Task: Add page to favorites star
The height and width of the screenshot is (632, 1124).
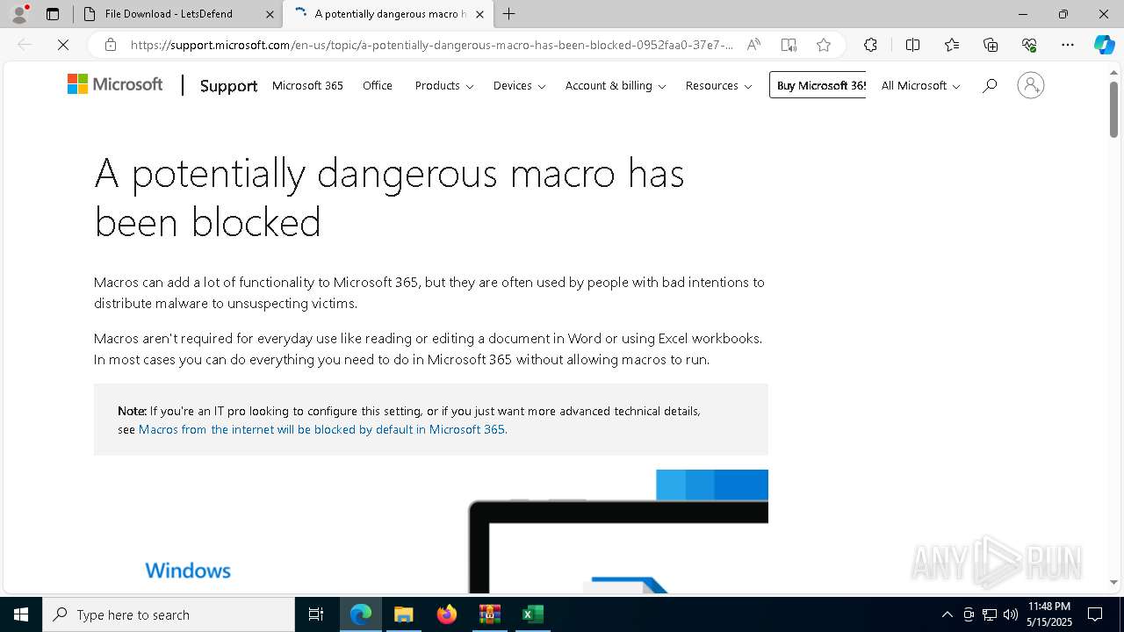Action: pyautogui.click(x=824, y=45)
